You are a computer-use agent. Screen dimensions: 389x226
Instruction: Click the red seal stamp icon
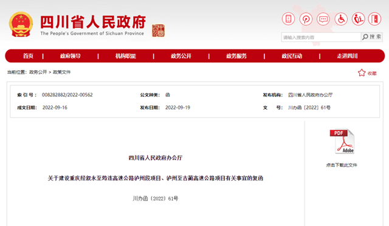158,30
